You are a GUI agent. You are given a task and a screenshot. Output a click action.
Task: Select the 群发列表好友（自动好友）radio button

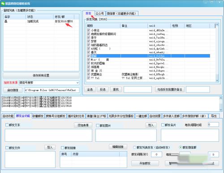[134, 147]
